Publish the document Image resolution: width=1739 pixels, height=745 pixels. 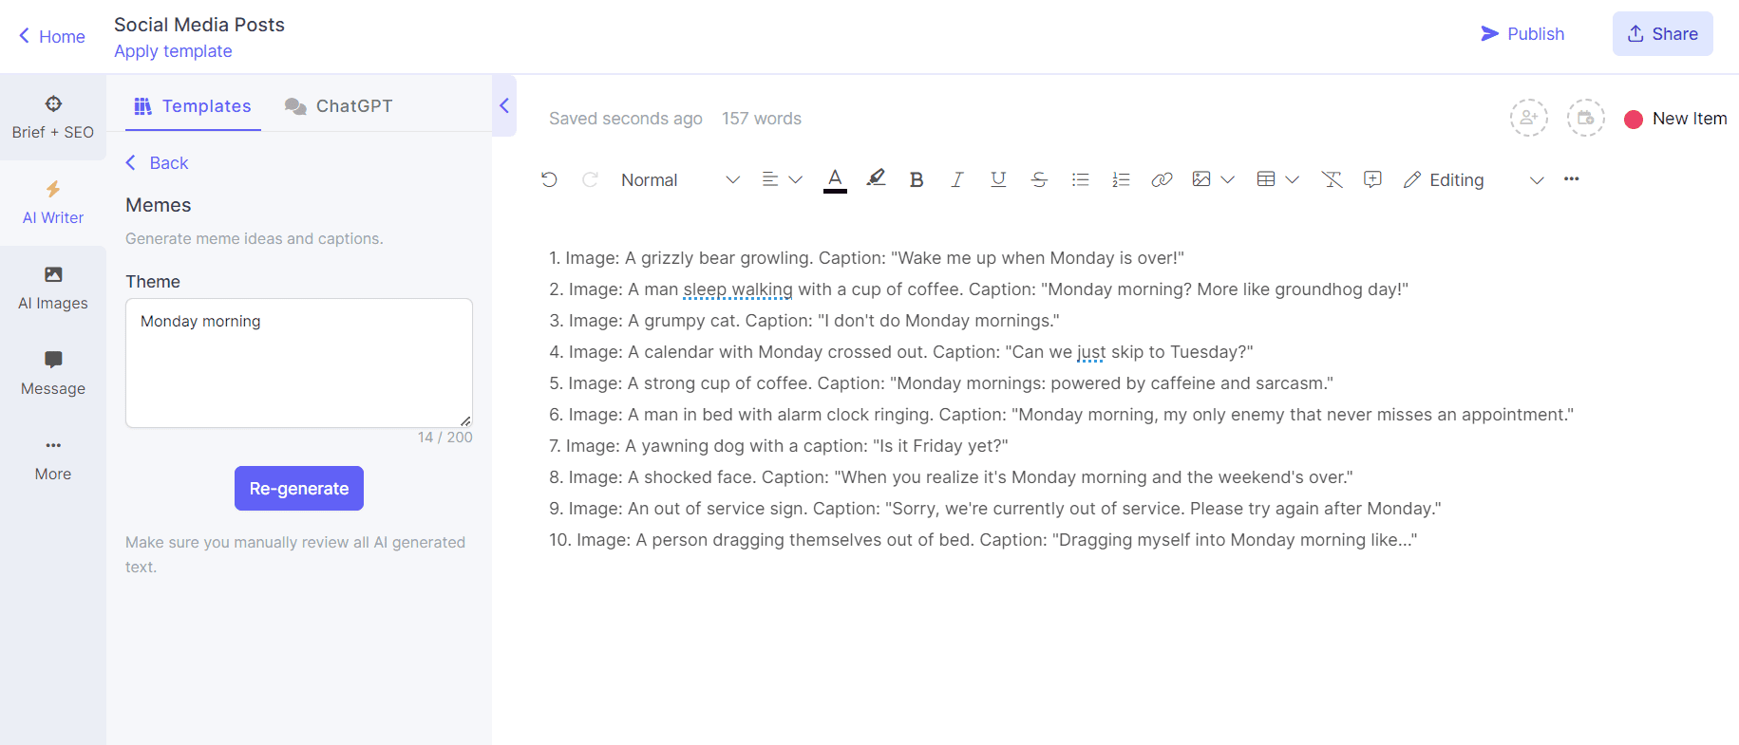click(x=1522, y=34)
